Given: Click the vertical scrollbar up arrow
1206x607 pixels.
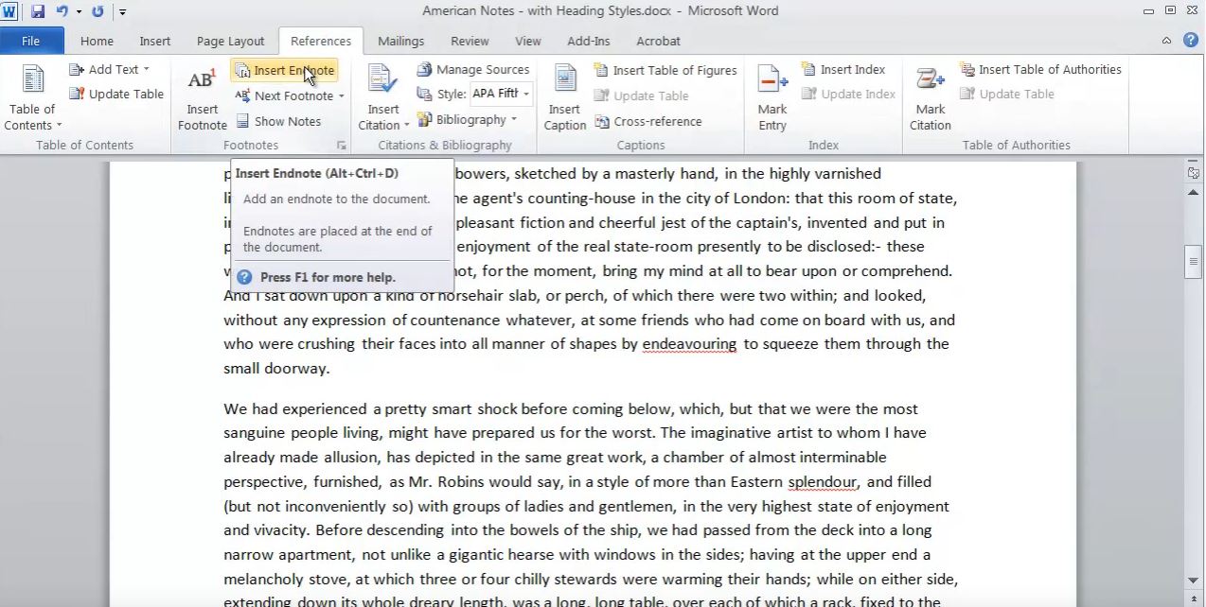Looking at the screenshot, I should coord(1194,192).
